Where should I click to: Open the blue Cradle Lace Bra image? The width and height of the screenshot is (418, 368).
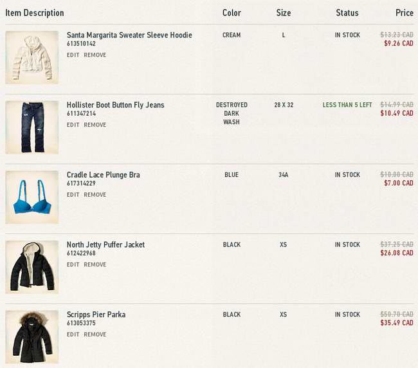32,197
